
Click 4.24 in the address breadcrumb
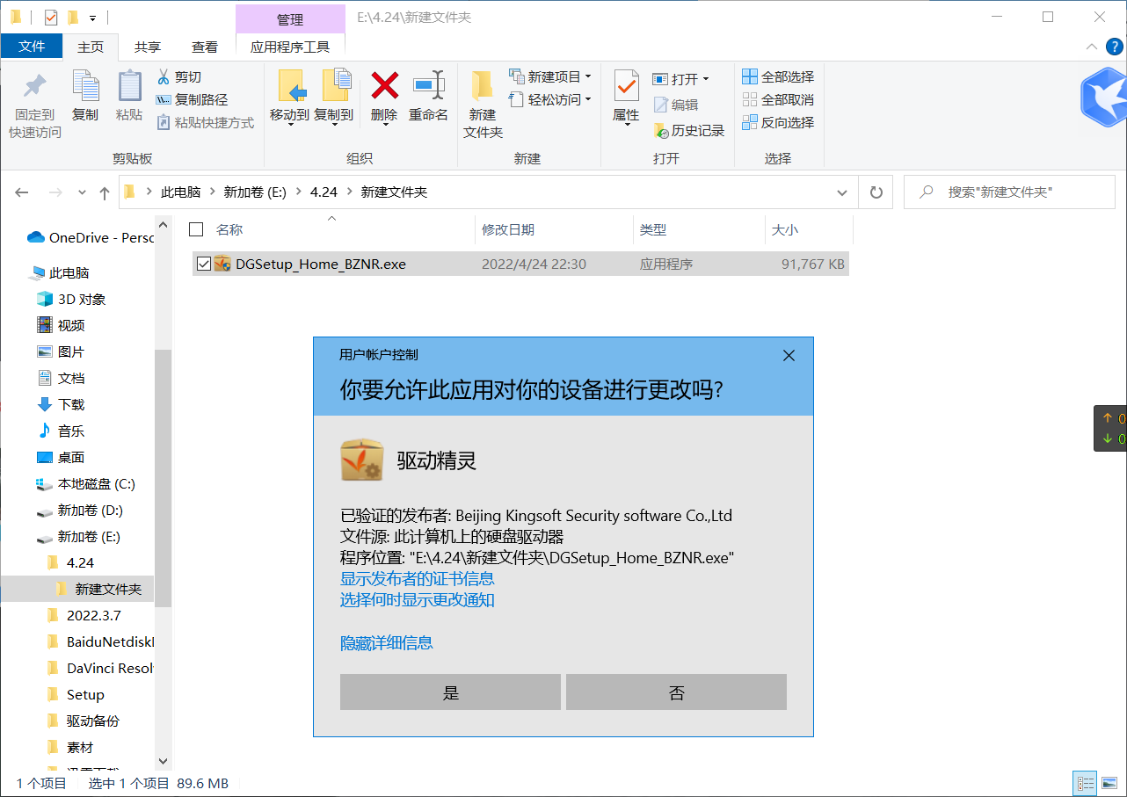(323, 192)
